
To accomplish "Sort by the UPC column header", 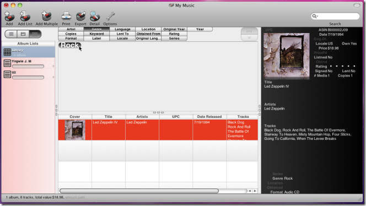I will pos(176,117).
